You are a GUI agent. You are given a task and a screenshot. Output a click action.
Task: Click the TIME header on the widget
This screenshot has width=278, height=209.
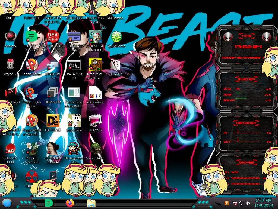(247, 36)
